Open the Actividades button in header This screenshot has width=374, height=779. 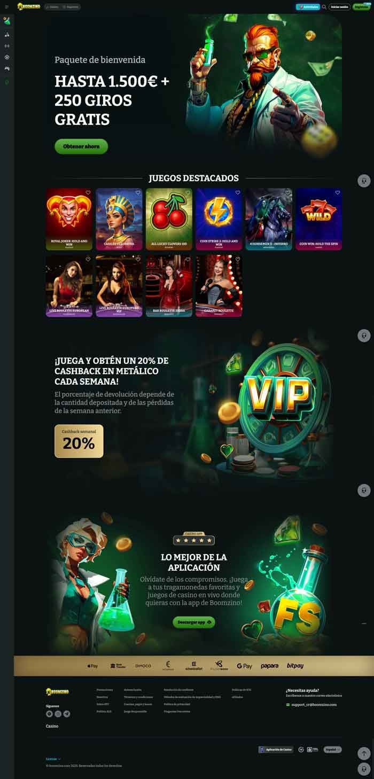(x=308, y=7)
